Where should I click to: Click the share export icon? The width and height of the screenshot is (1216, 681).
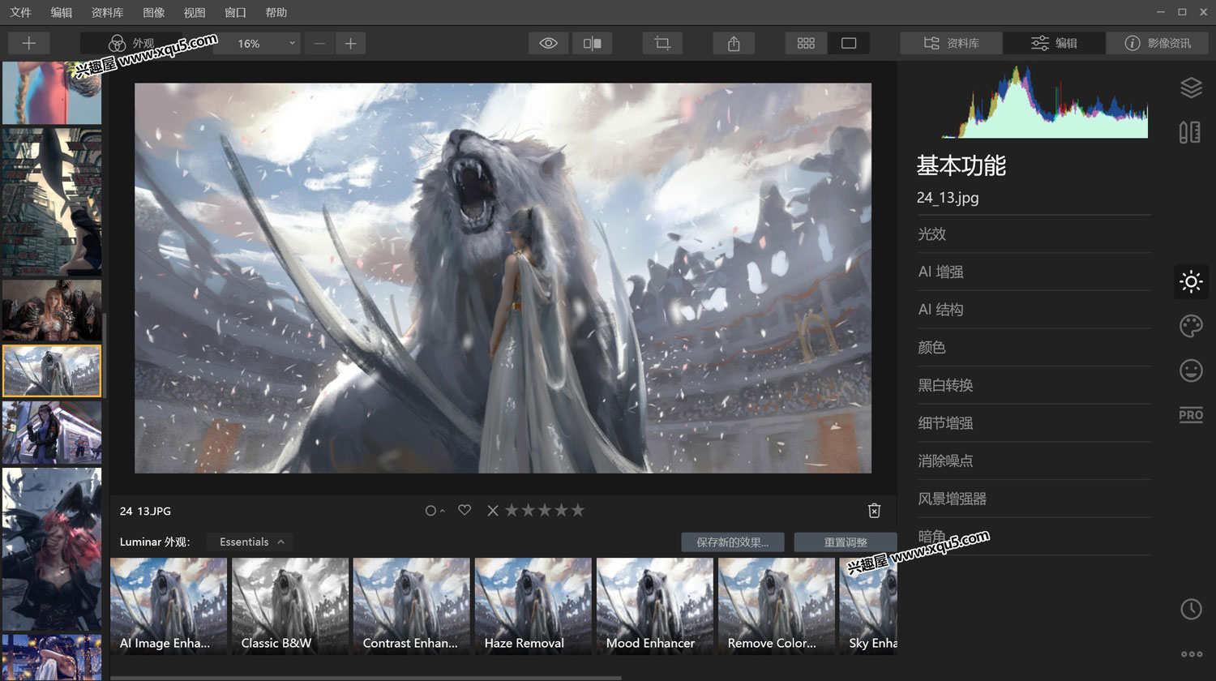(734, 43)
